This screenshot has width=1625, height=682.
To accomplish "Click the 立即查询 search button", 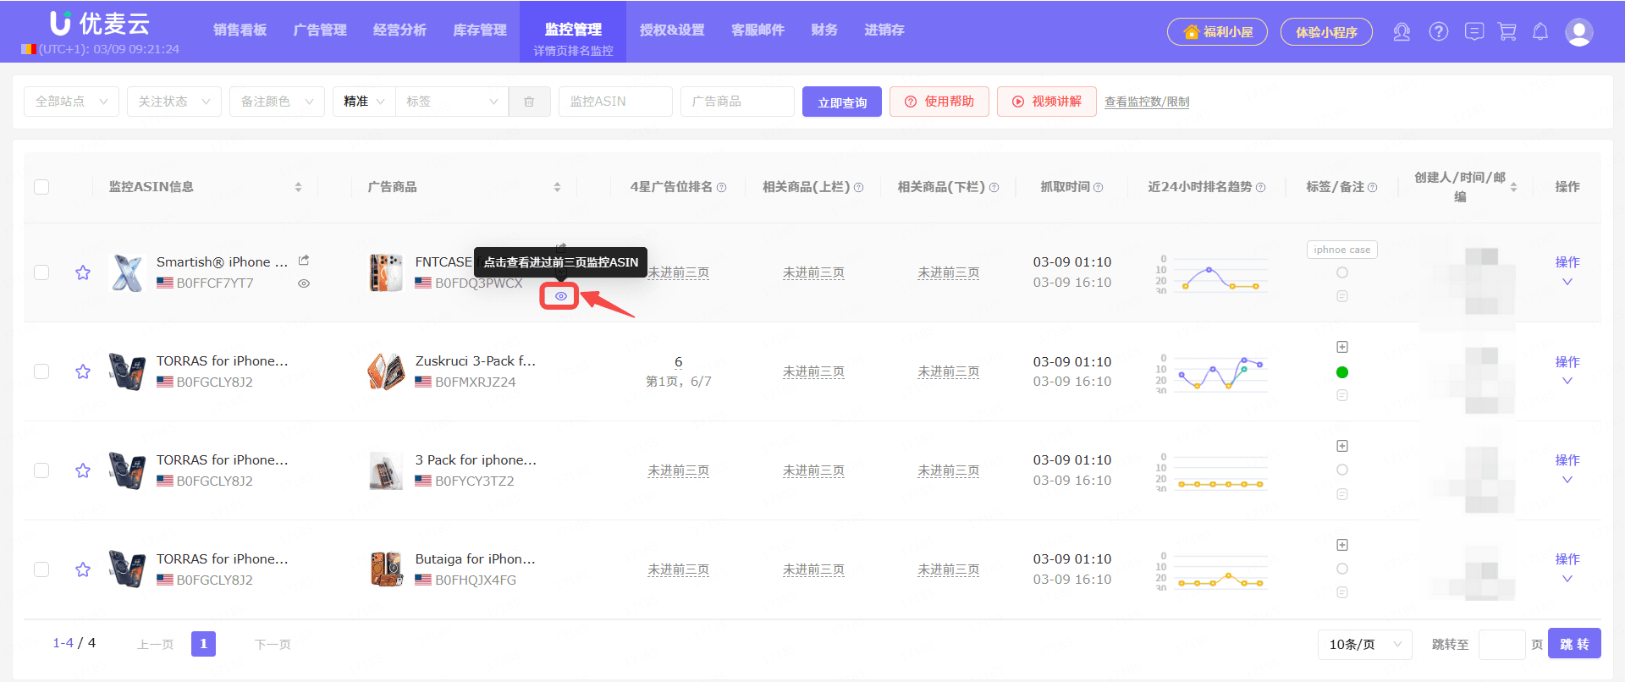I will tap(842, 102).
